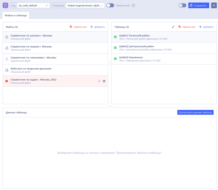218x190 pixels.
Task: Open info icon on the садам file row
Action: 99,81
